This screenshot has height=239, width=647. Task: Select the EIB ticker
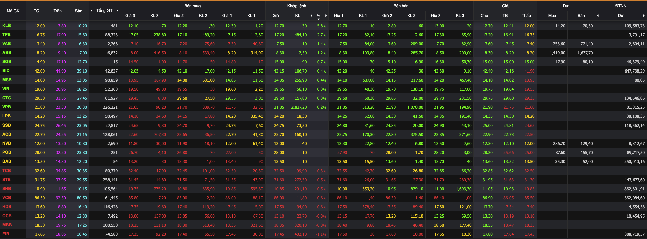6,234
